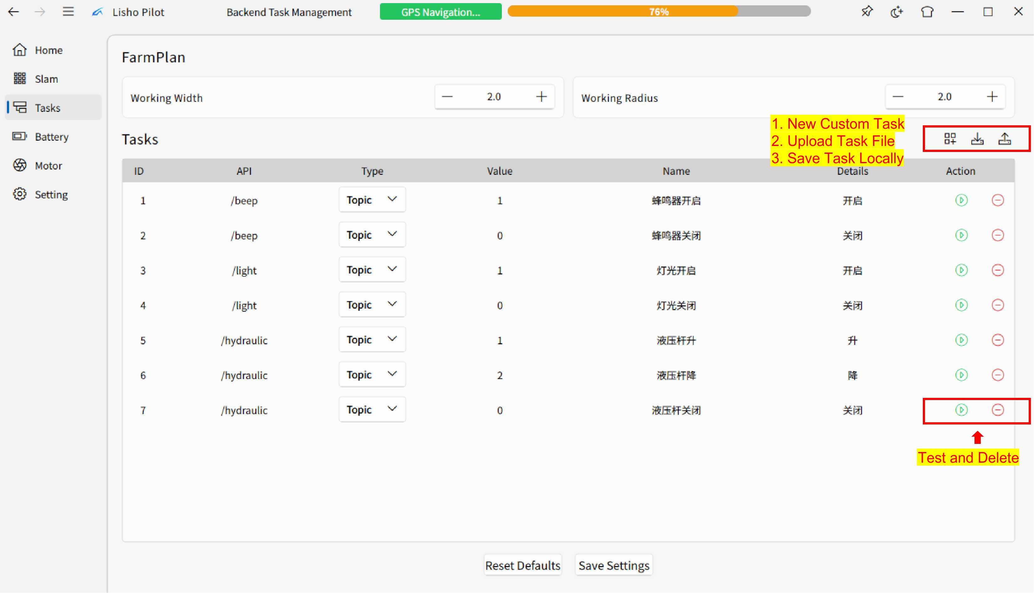Click the Value cell of task 6

(500, 375)
